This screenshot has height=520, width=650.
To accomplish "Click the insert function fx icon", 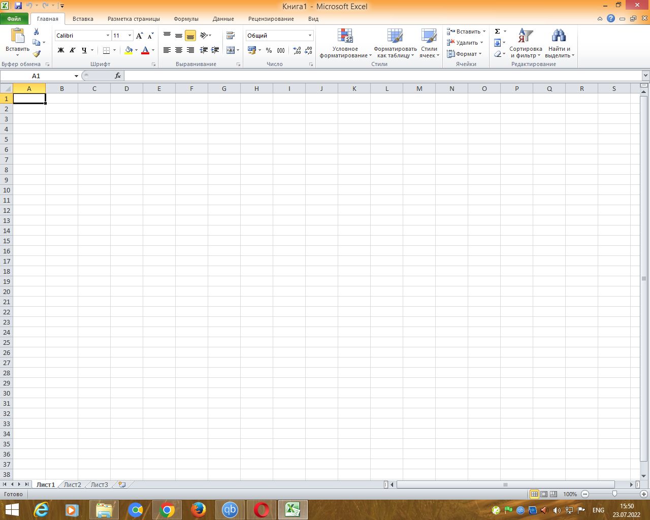I will (x=118, y=76).
